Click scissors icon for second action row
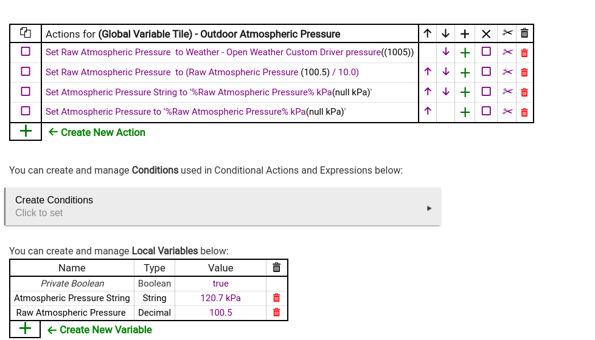 [x=507, y=72]
